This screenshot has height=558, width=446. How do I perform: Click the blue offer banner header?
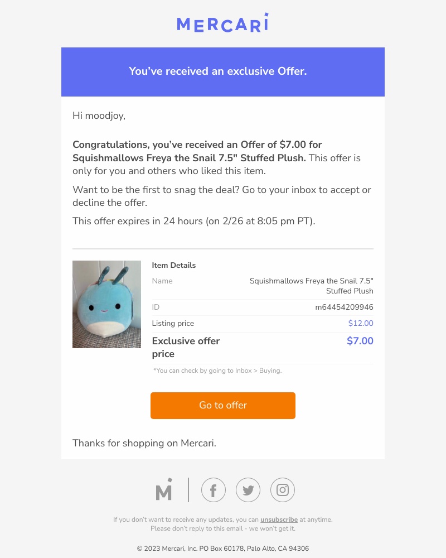(222, 71)
